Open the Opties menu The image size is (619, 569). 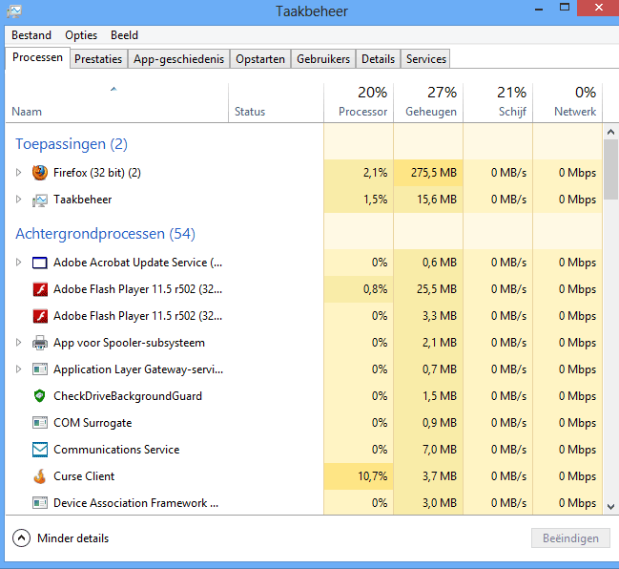click(x=81, y=35)
